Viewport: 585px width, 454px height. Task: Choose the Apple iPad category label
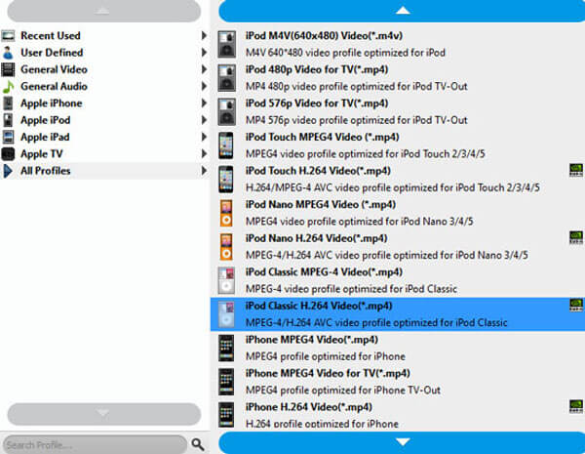(x=45, y=137)
